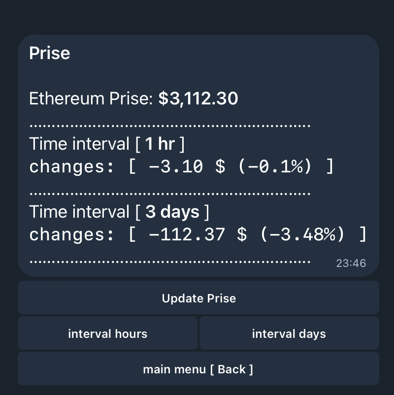Go back via main menu [ Back ]

point(198,369)
